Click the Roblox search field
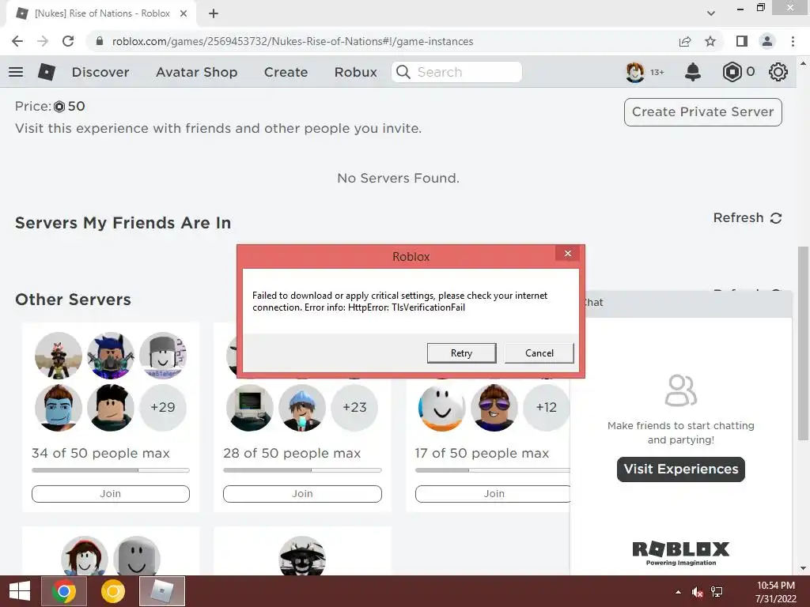The height and width of the screenshot is (607, 810). (x=456, y=72)
